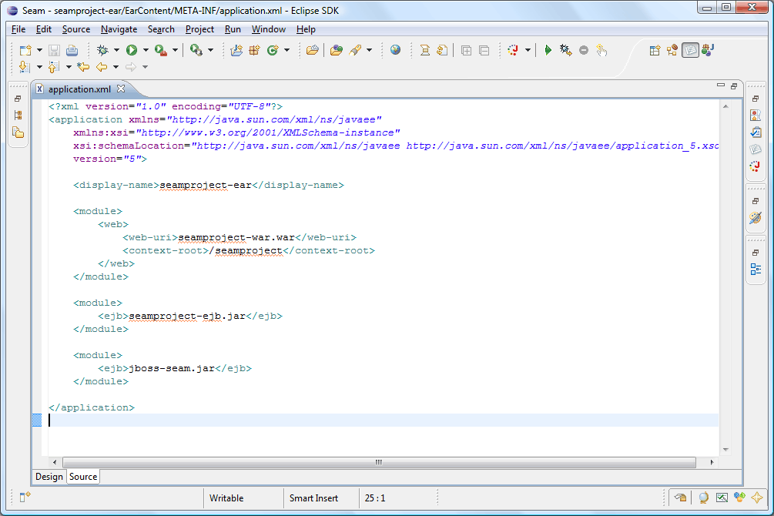Open the Help menu
The height and width of the screenshot is (516, 774).
[x=306, y=29]
